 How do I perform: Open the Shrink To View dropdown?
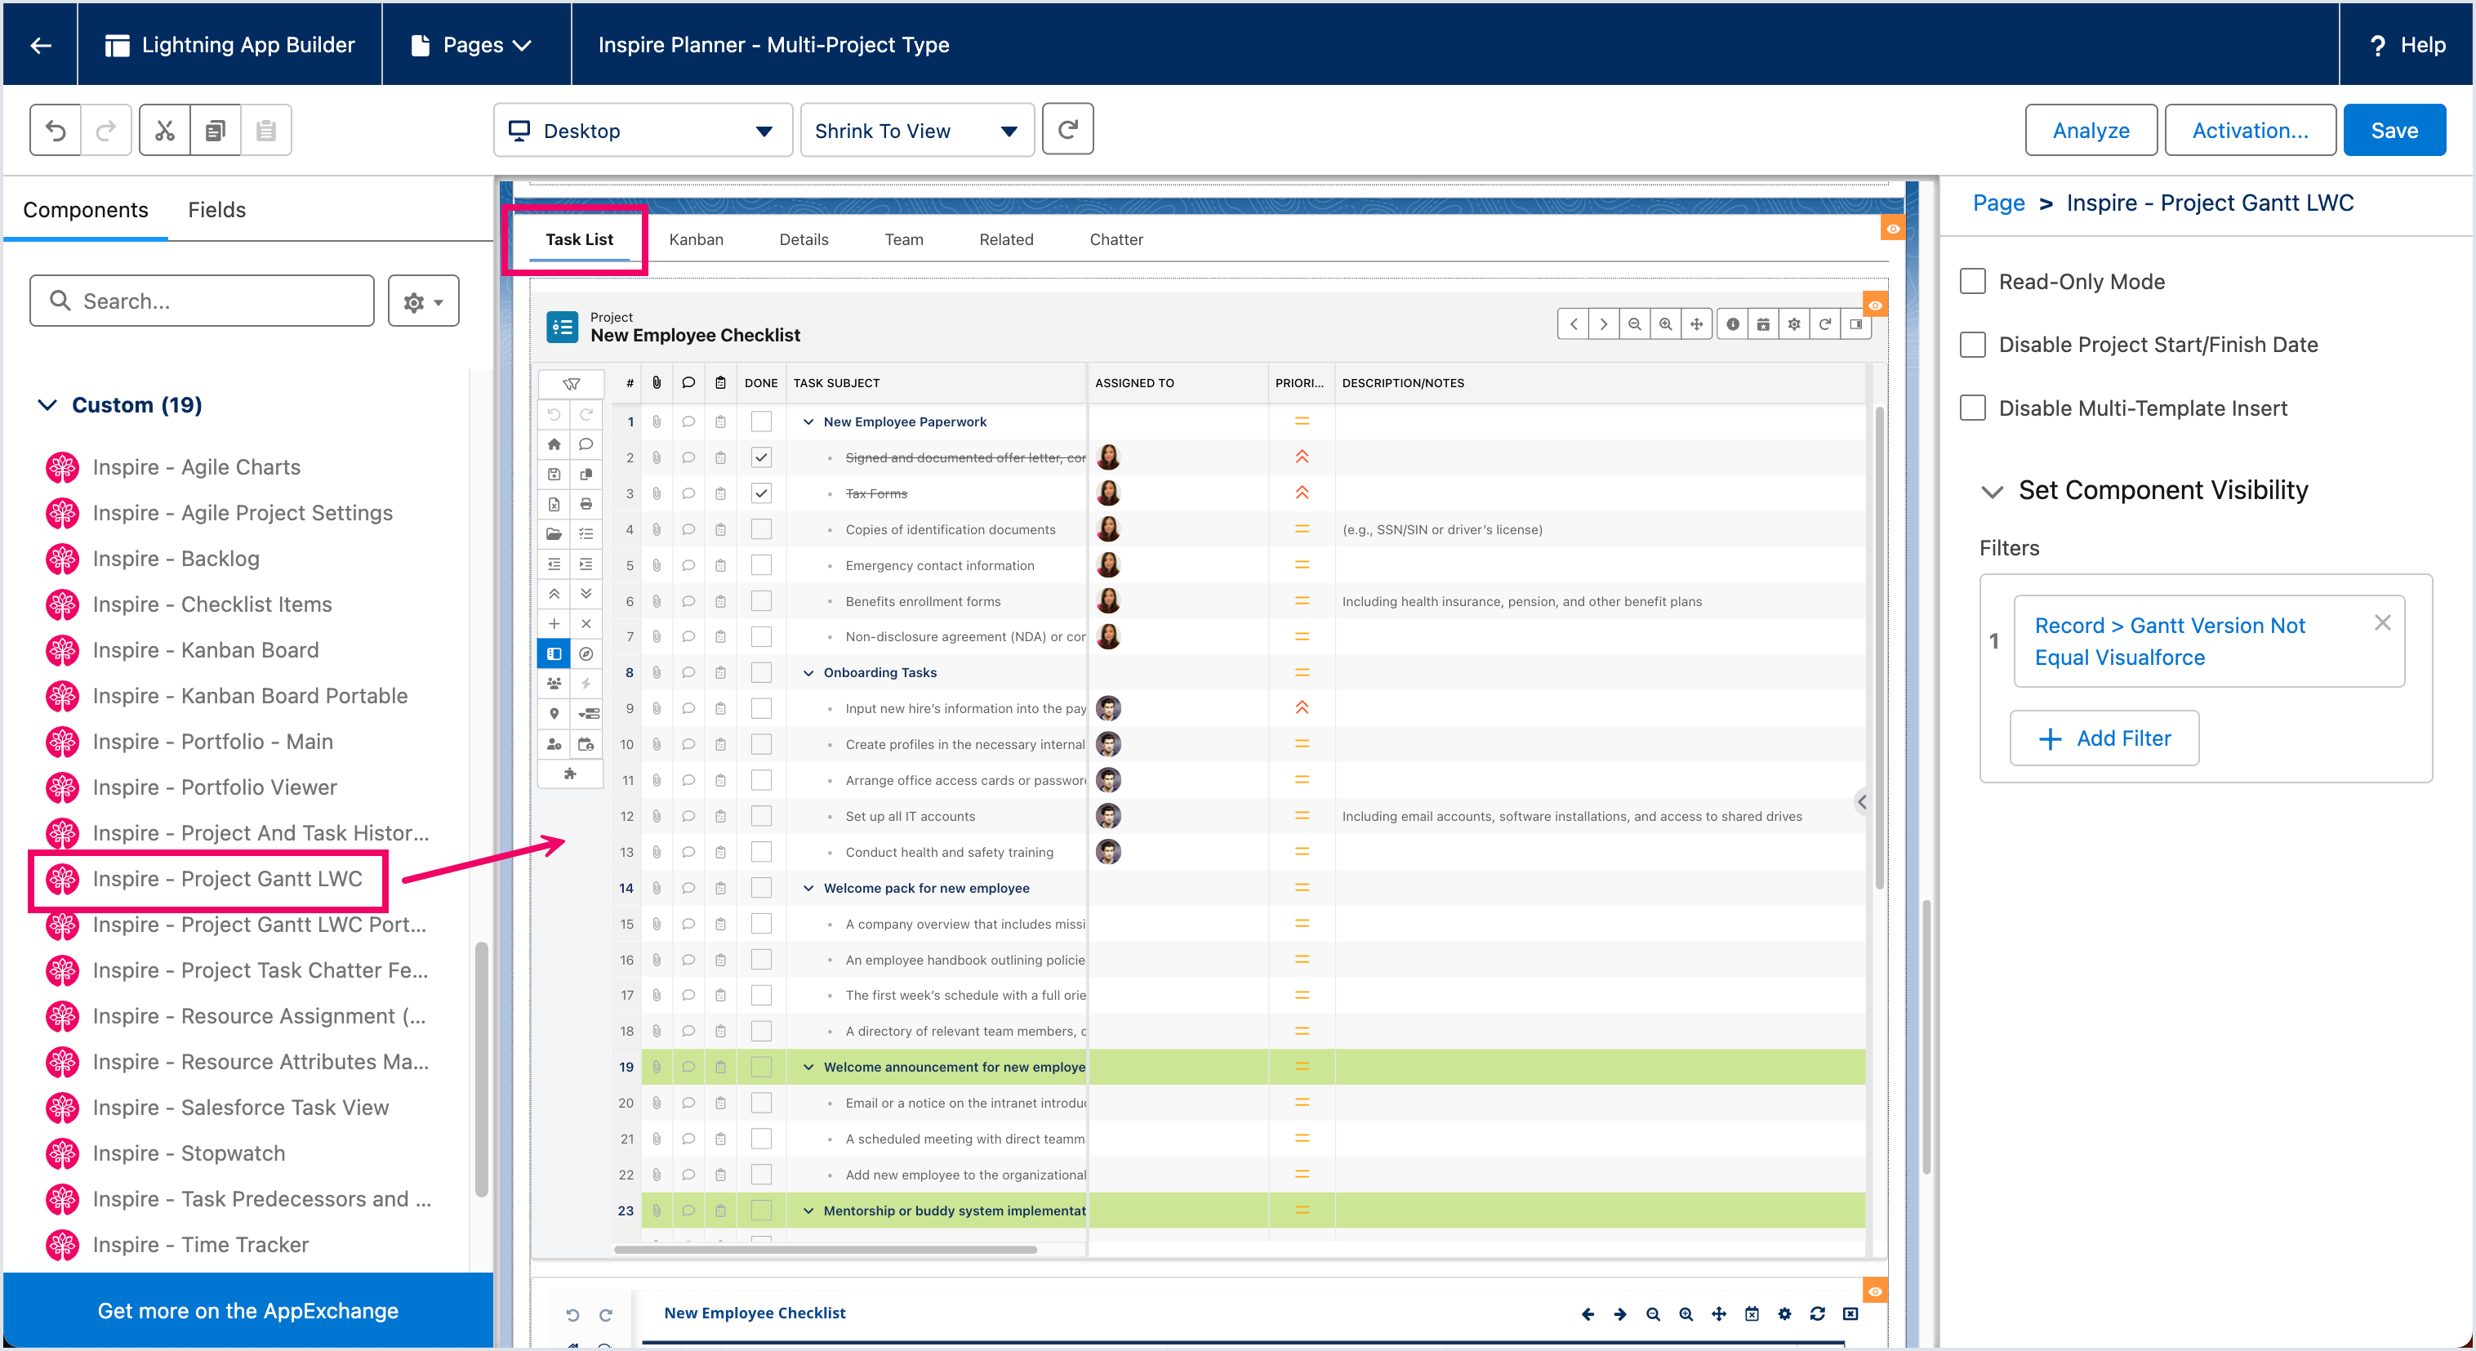(917, 130)
